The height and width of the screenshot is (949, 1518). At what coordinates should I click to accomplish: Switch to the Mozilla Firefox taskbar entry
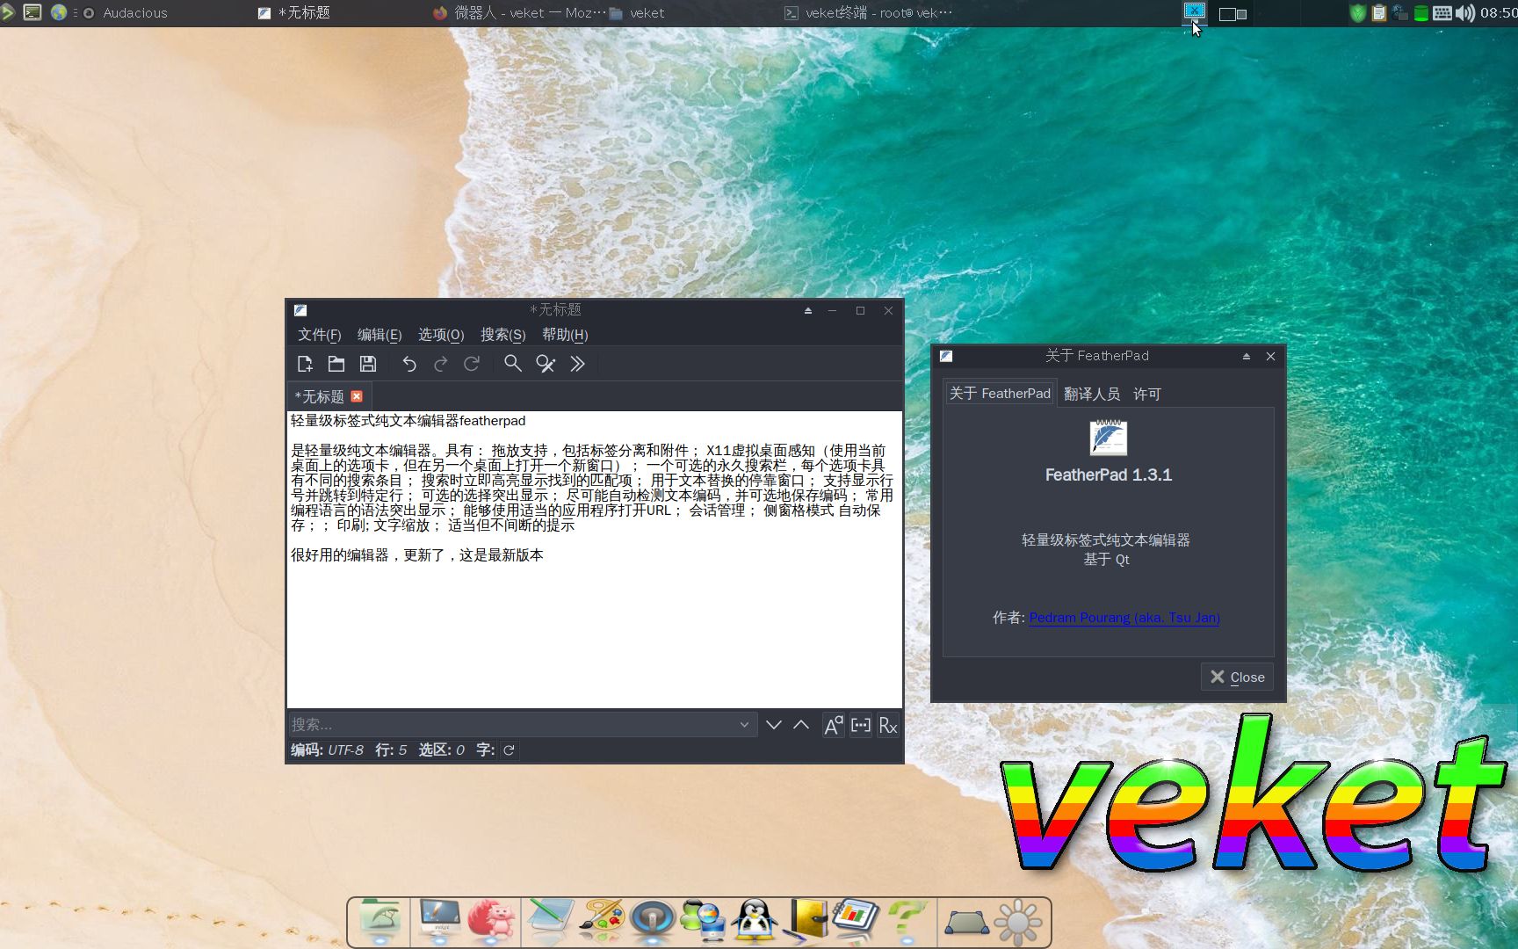click(518, 13)
